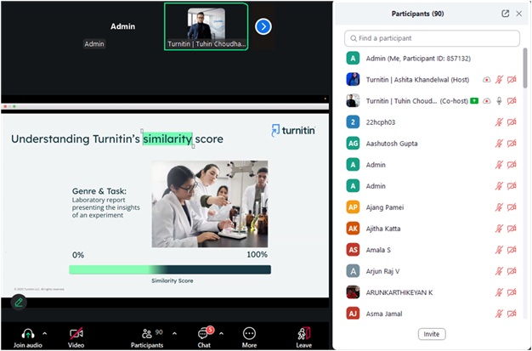Click Asma Jamal's muted microphone icon
Image resolution: width=532 pixels, height=351 pixels.
point(499,314)
